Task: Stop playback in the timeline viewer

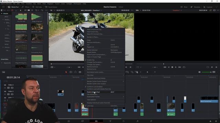Action: tap(172, 67)
